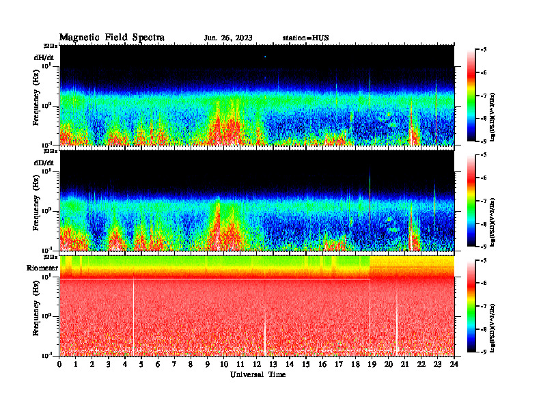Click hour tick label "18" on time axis
541x418 pixels.
pos(355,365)
